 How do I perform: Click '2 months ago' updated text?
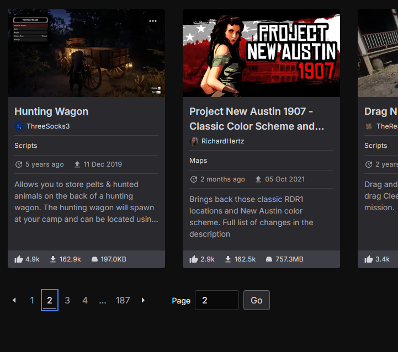coord(222,179)
